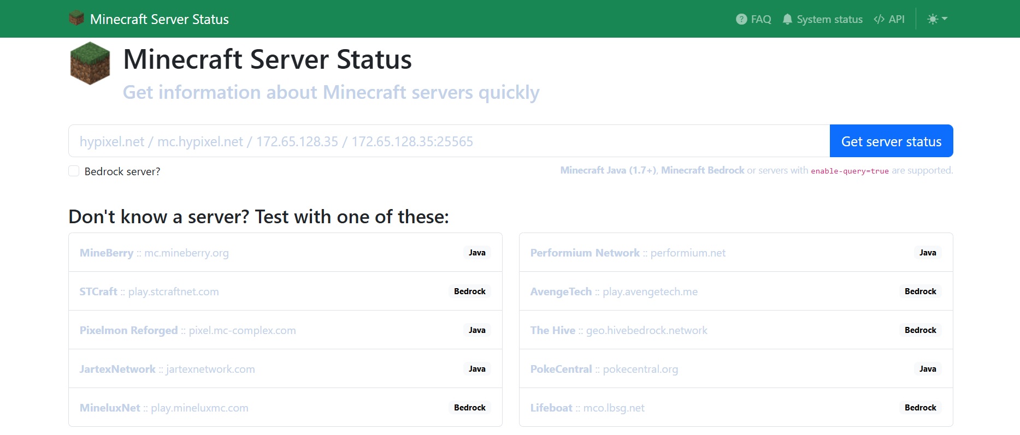Click the Minecraft Server Status navbar title
The width and height of the screenshot is (1020, 435).
[x=159, y=19]
